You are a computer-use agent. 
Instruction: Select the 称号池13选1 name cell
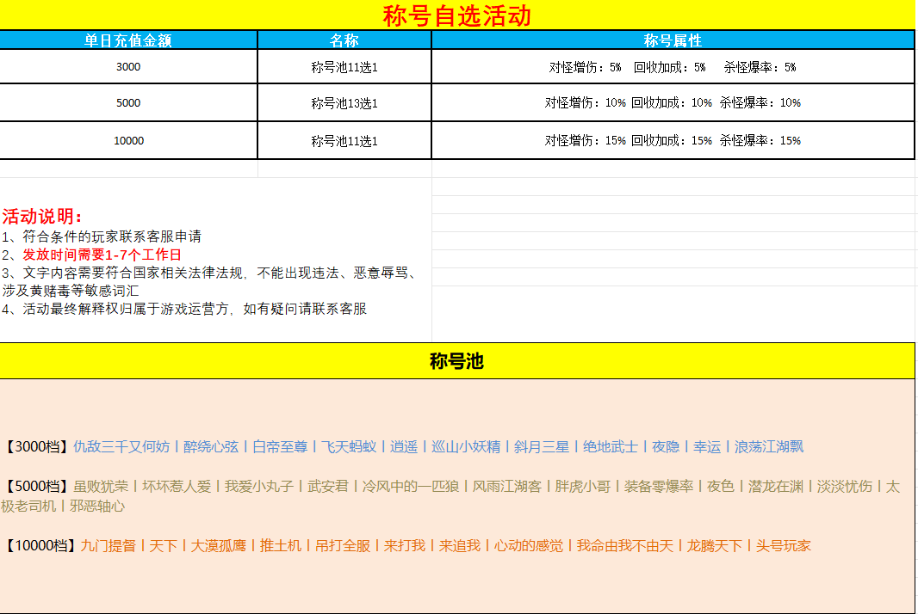click(344, 103)
